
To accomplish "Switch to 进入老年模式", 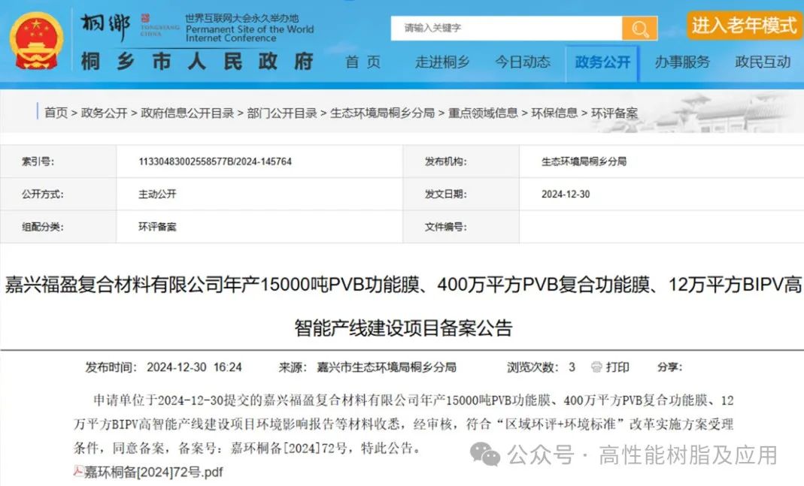I will pyautogui.click(x=745, y=25).
